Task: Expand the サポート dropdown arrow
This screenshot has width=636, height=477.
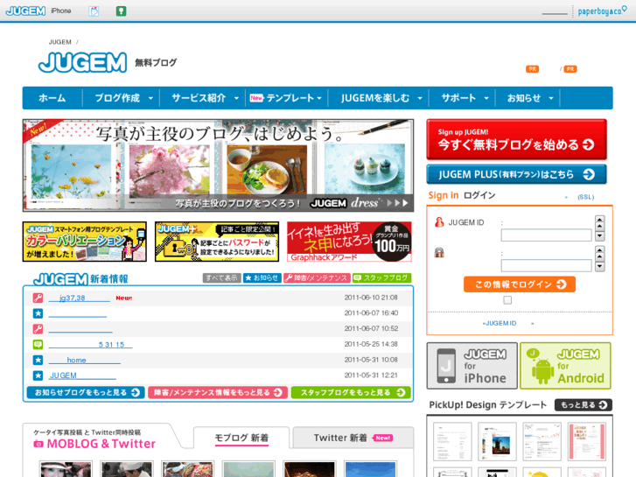Action: coord(486,98)
